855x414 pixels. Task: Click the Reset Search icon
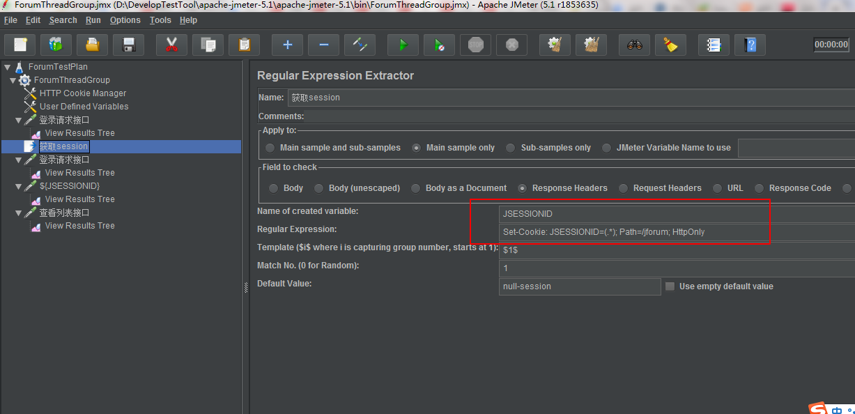(670, 45)
